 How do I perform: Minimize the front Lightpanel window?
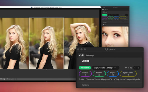(x=82, y=49)
